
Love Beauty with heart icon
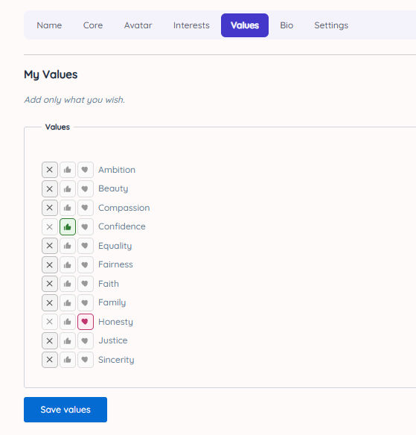pos(85,189)
